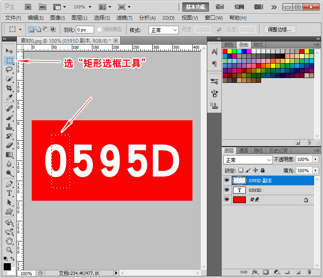Select the Dodge tool
Screen dimensions: 323x278
(x=9, y=173)
